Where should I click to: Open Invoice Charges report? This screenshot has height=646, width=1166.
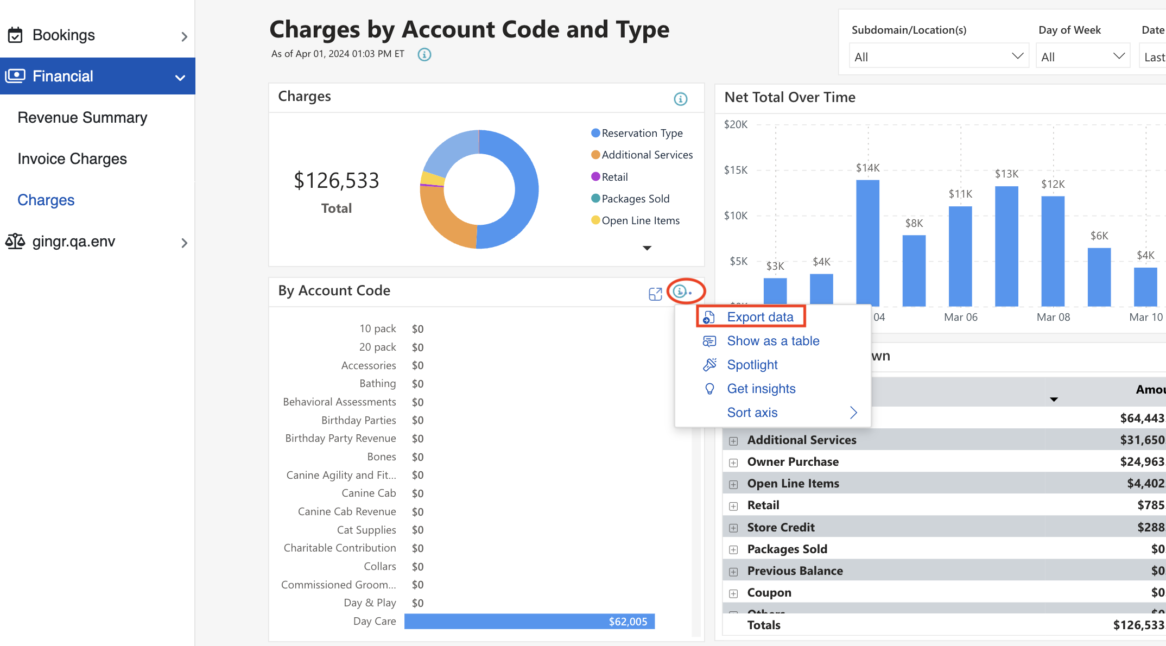click(72, 159)
